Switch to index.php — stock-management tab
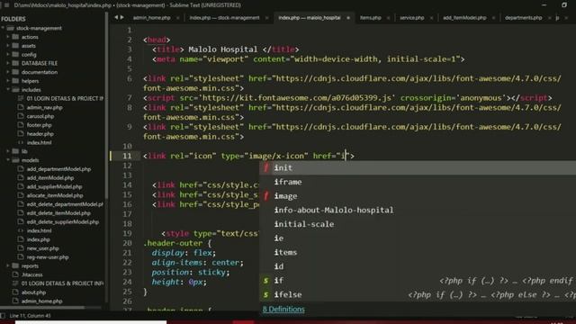 pyautogui.click(x=224, y=18)
